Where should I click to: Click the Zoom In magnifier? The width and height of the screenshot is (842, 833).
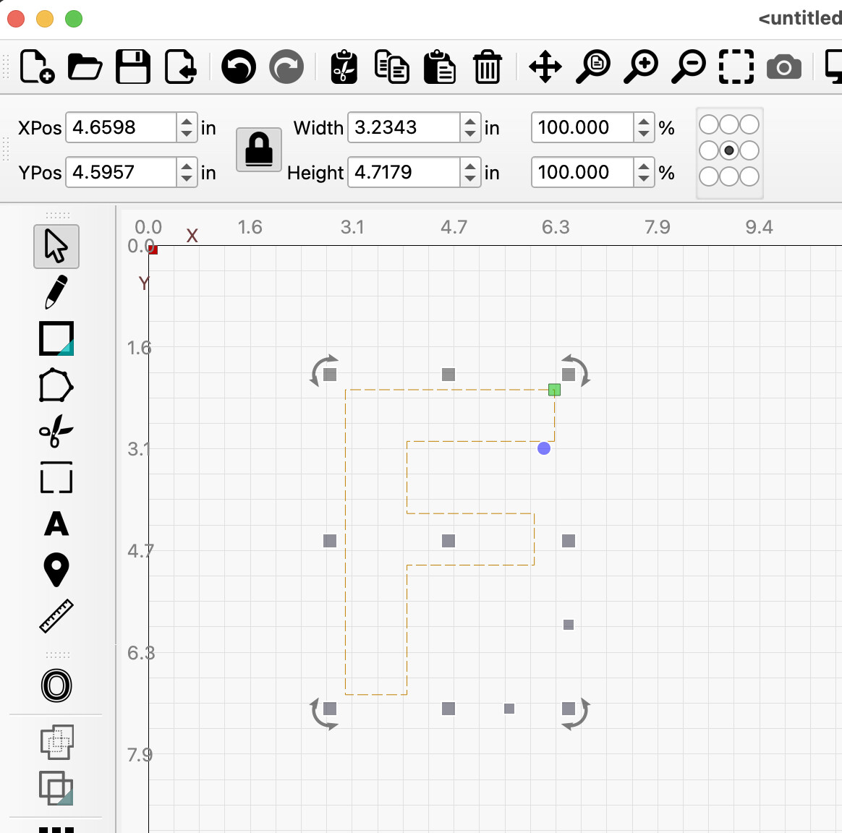[x=642, y=67]
